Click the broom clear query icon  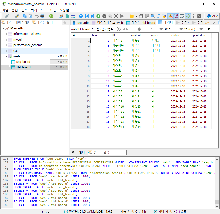pos(164,16)
